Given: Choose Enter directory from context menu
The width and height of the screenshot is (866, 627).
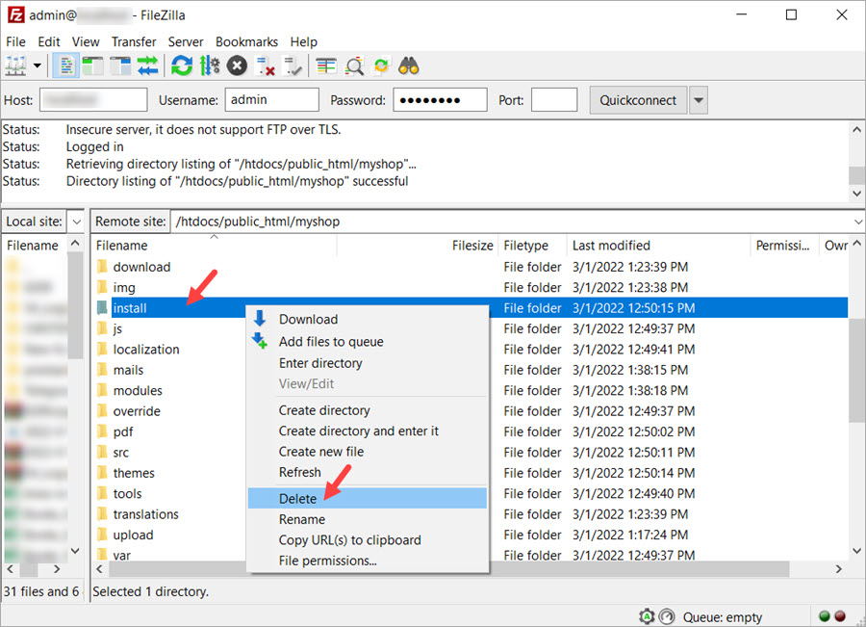Looking at the screenshot, I should point(368,363).
